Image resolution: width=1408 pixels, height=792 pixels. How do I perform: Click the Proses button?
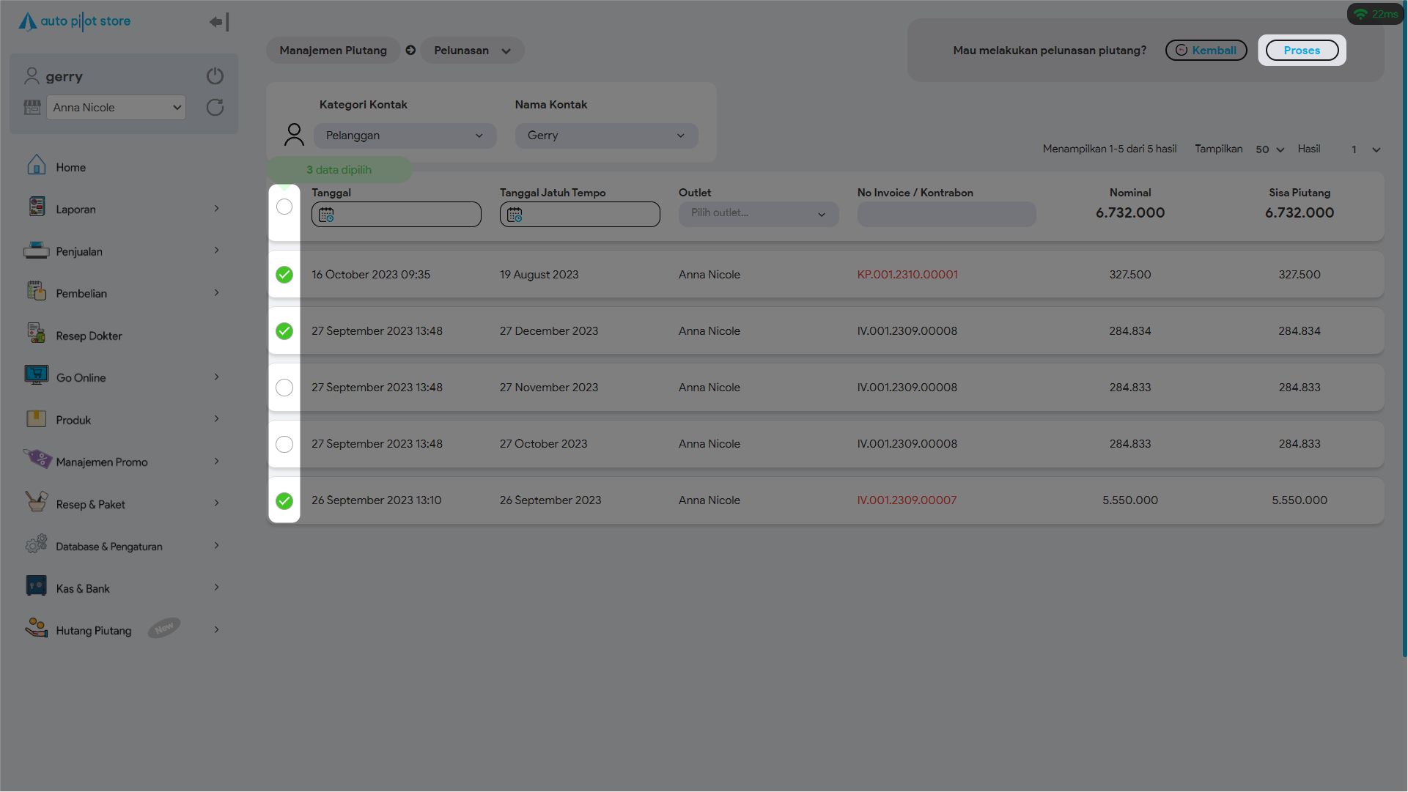(x=1301, y=51)
